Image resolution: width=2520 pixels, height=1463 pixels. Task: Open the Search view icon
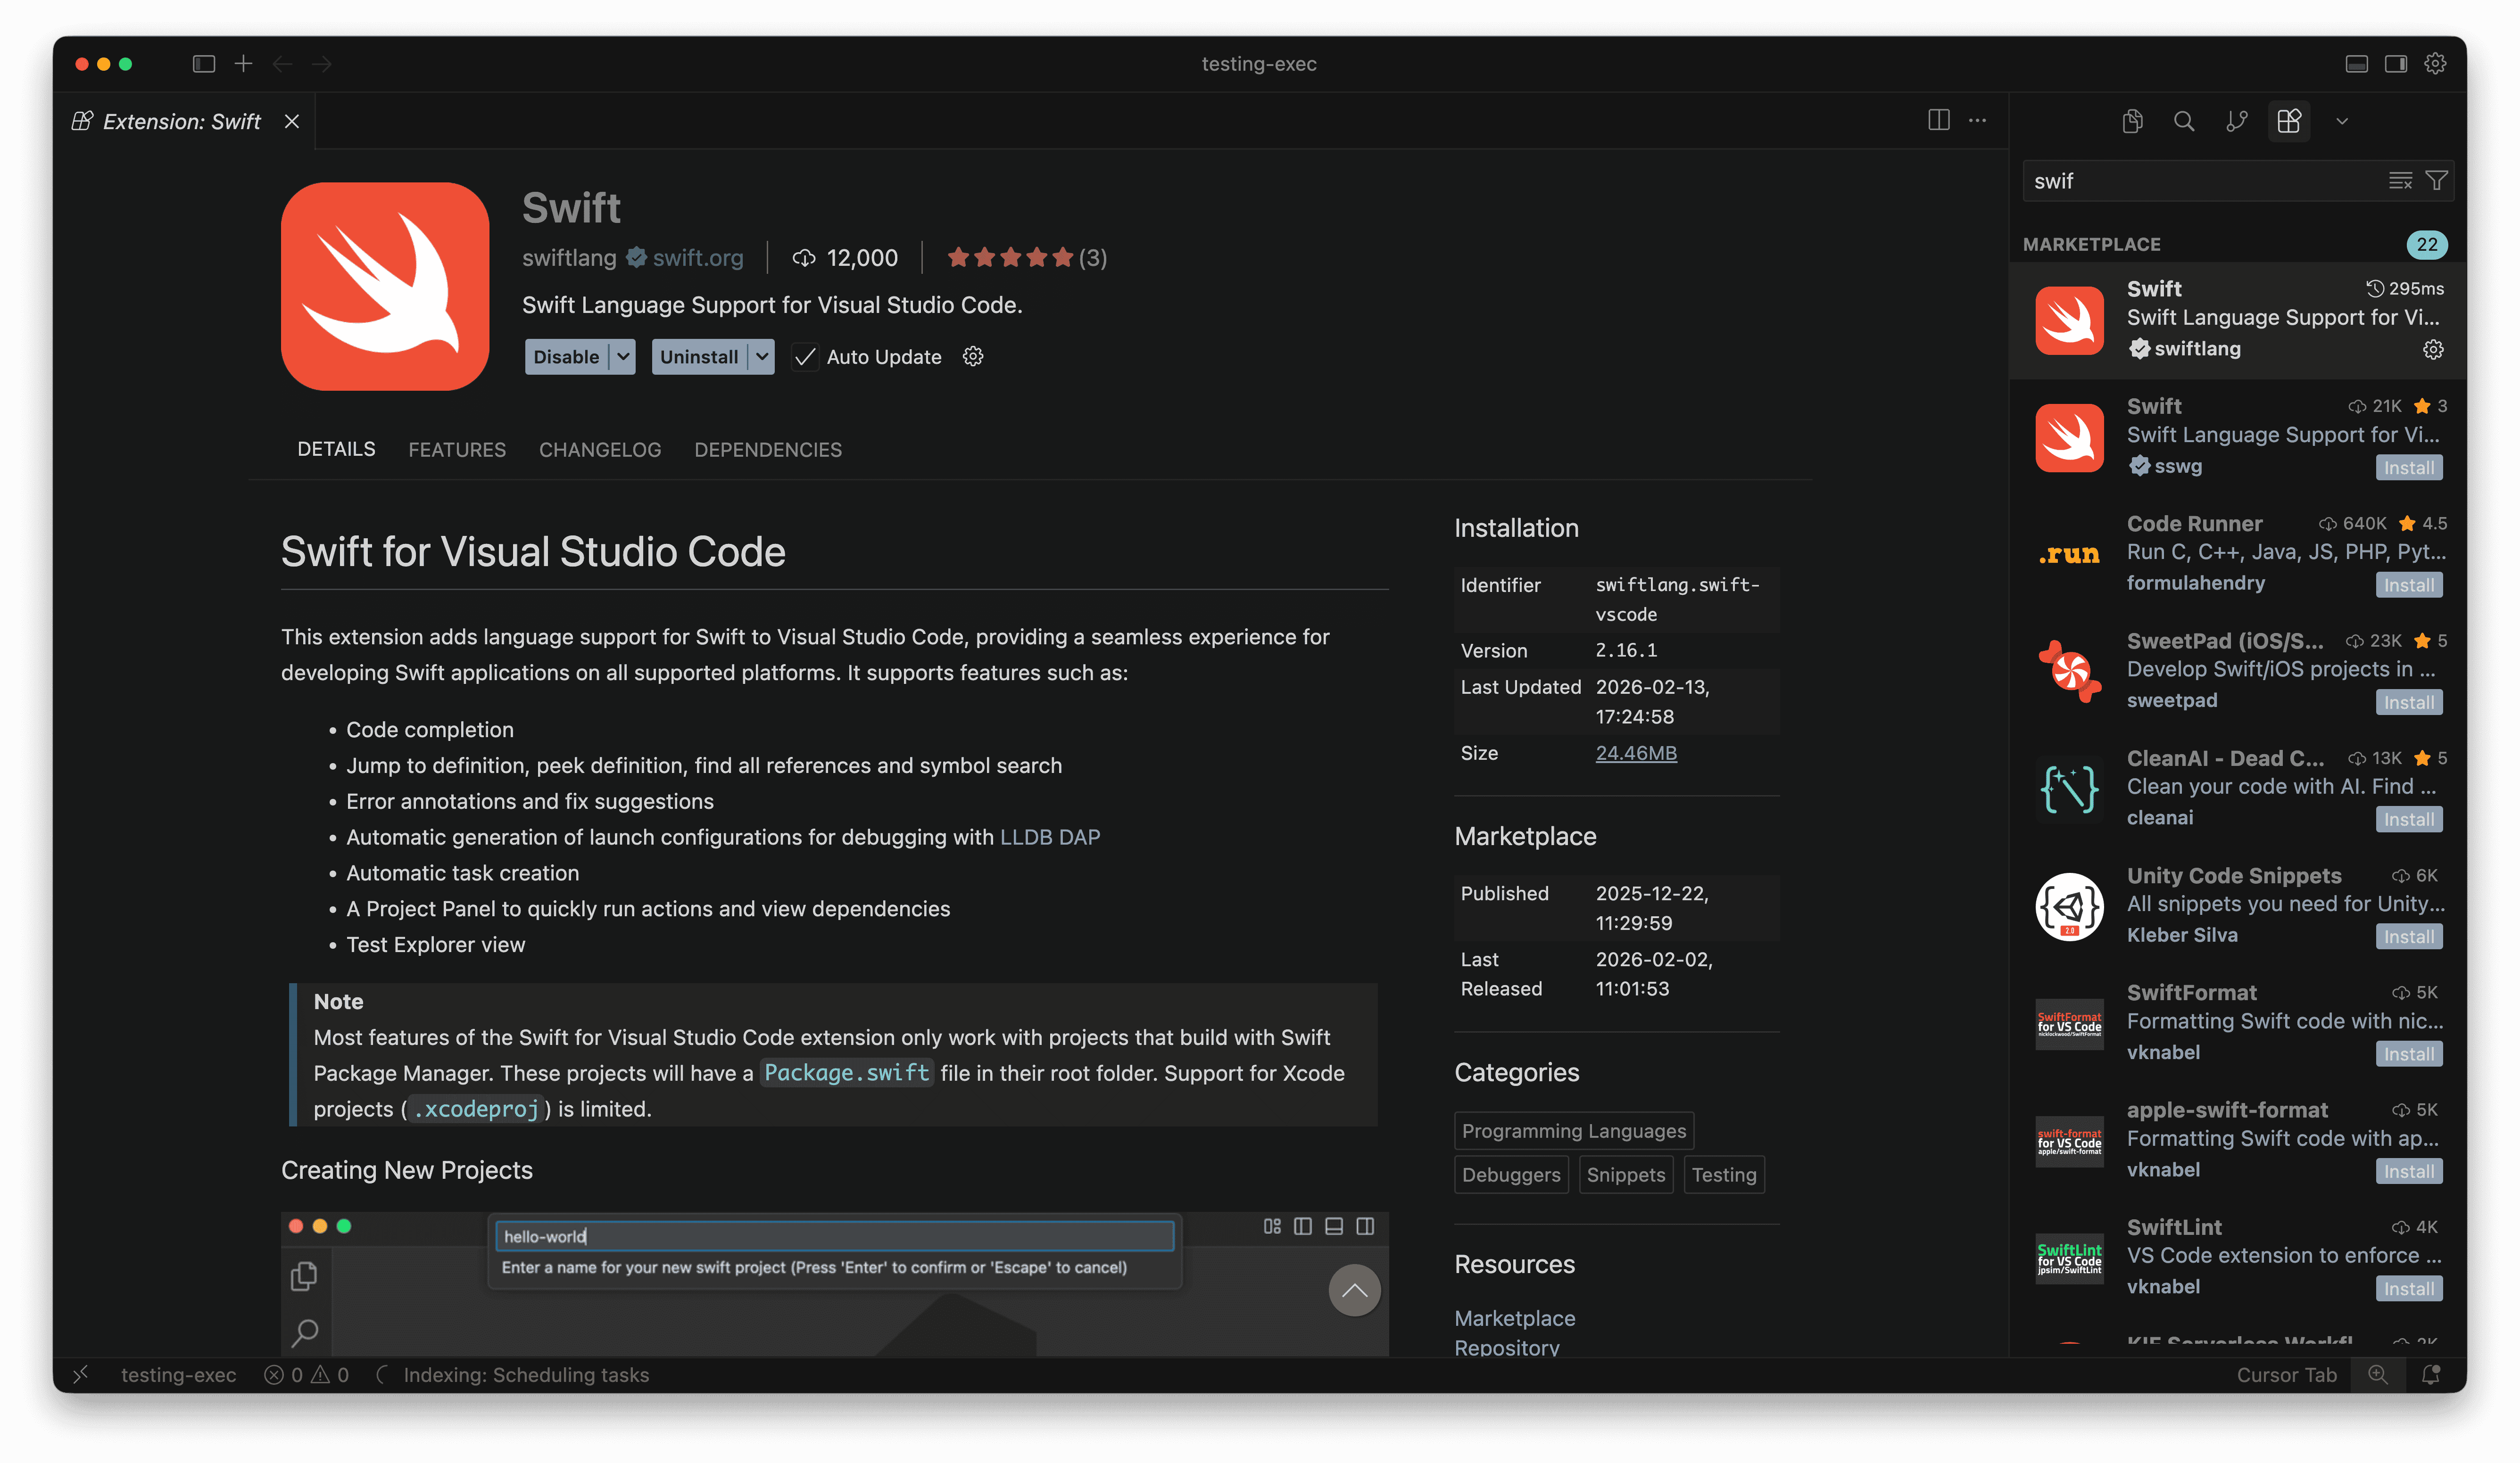(2184, 121)
